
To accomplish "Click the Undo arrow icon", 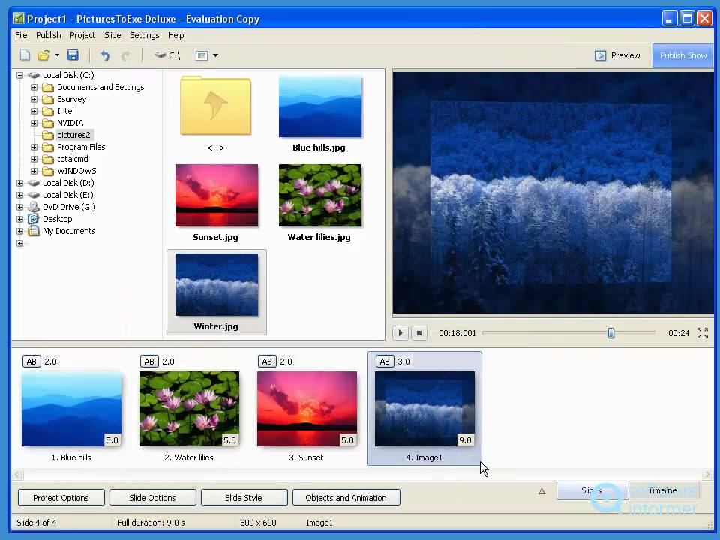I will [105, 56].
